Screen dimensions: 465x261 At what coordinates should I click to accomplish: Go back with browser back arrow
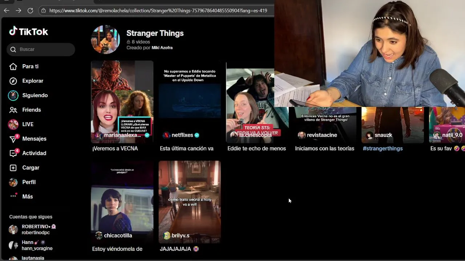coord(7,11)
